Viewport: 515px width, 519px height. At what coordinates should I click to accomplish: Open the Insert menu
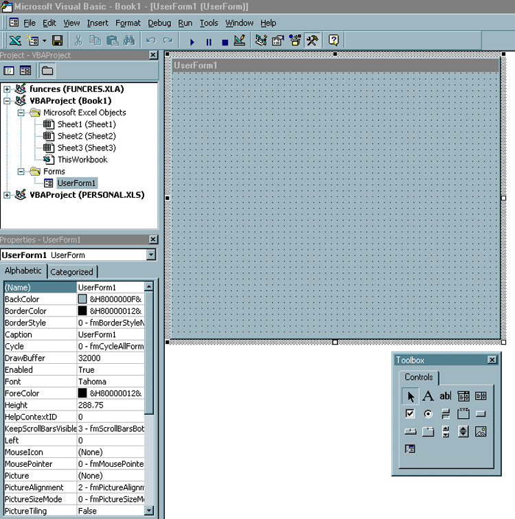(x=98, y=23)
